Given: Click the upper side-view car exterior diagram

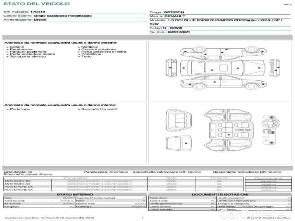Looking at the screenshot, I should click(x=224, y=53).
